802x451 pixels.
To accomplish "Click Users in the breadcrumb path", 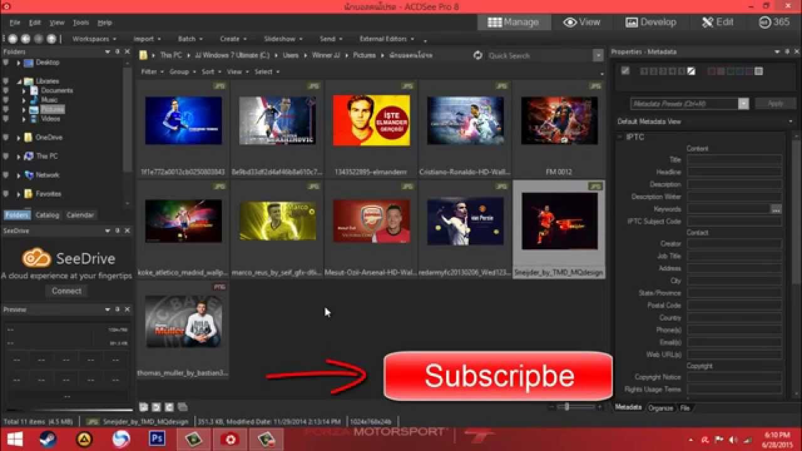I will click(x=290, y=55).
